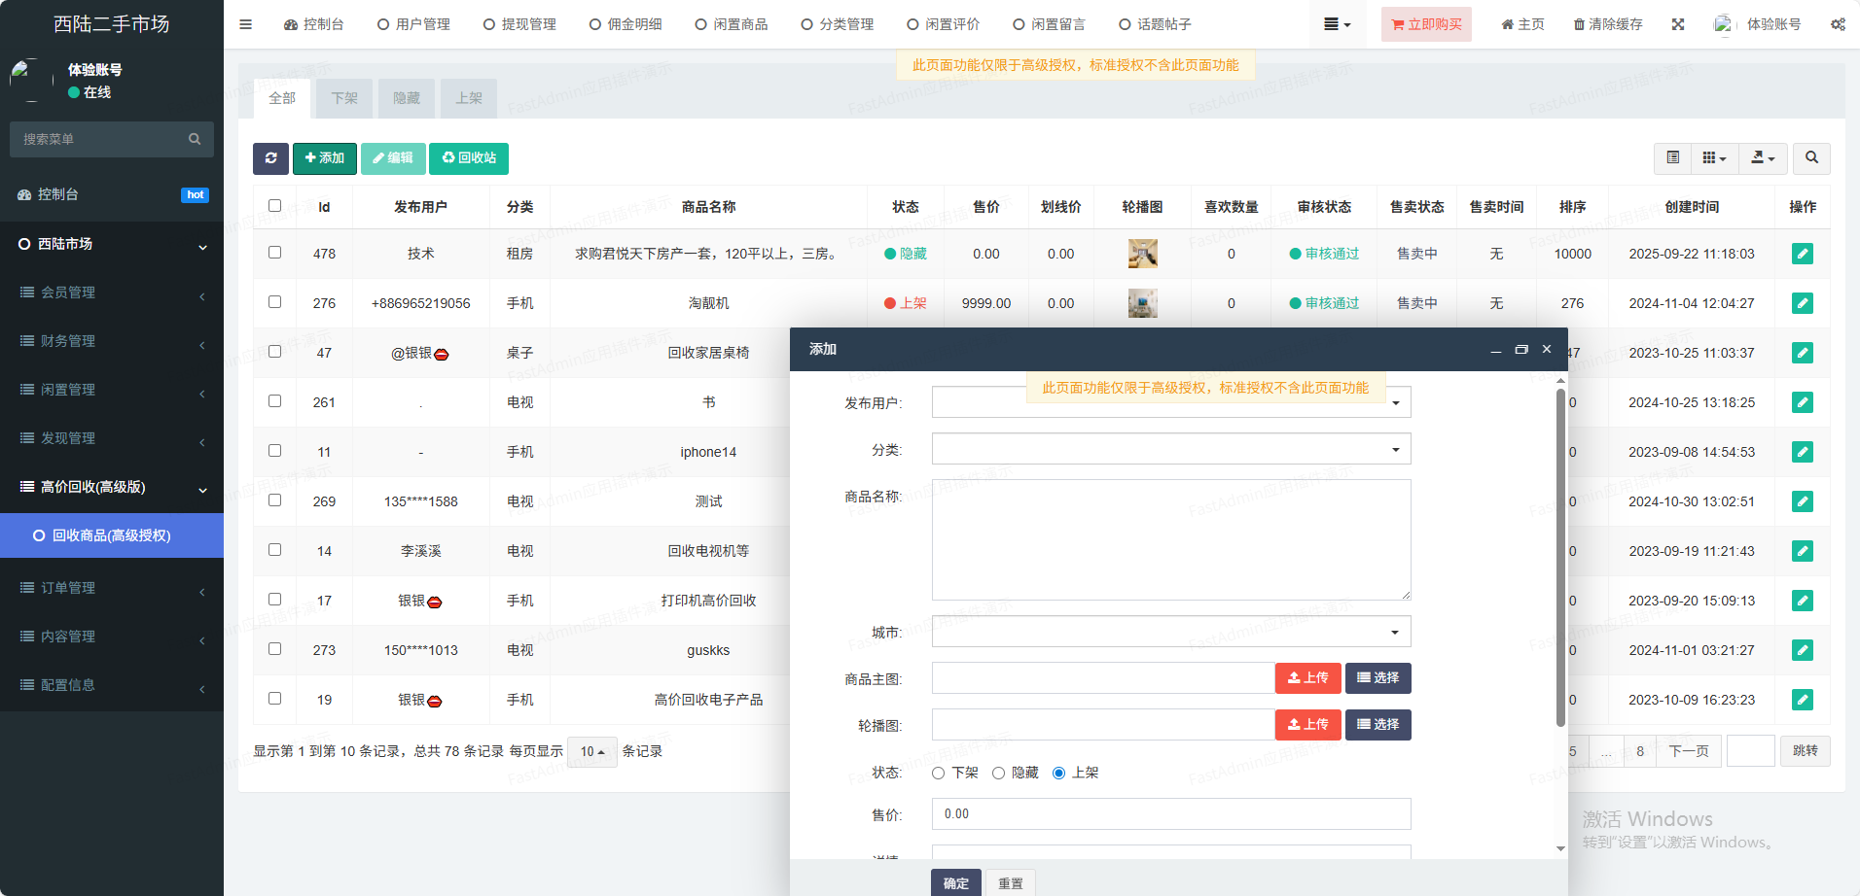Open the 分类管理 top navigation tab
This screenshot has width=1860, height=896.
click(838, 24)
